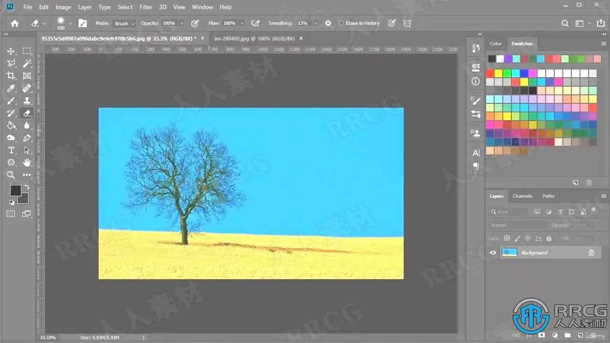610x343 pixels.
Task: Select the Rectangular Marquee tool
Action: [27, 51]
